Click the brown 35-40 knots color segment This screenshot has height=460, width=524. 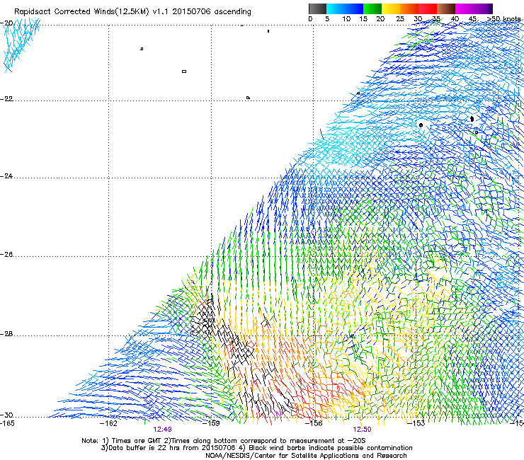(x=446, y=8)
